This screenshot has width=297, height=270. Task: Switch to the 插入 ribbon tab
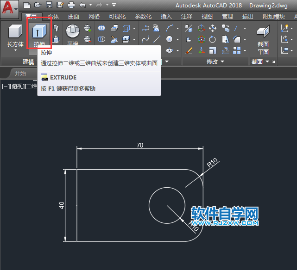(166, 17)
